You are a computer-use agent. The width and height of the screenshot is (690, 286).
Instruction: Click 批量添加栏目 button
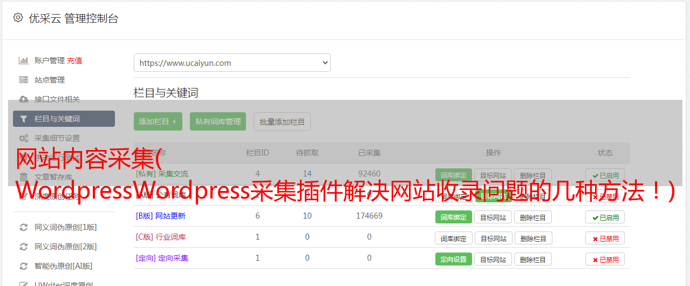(x=282, y=121)
